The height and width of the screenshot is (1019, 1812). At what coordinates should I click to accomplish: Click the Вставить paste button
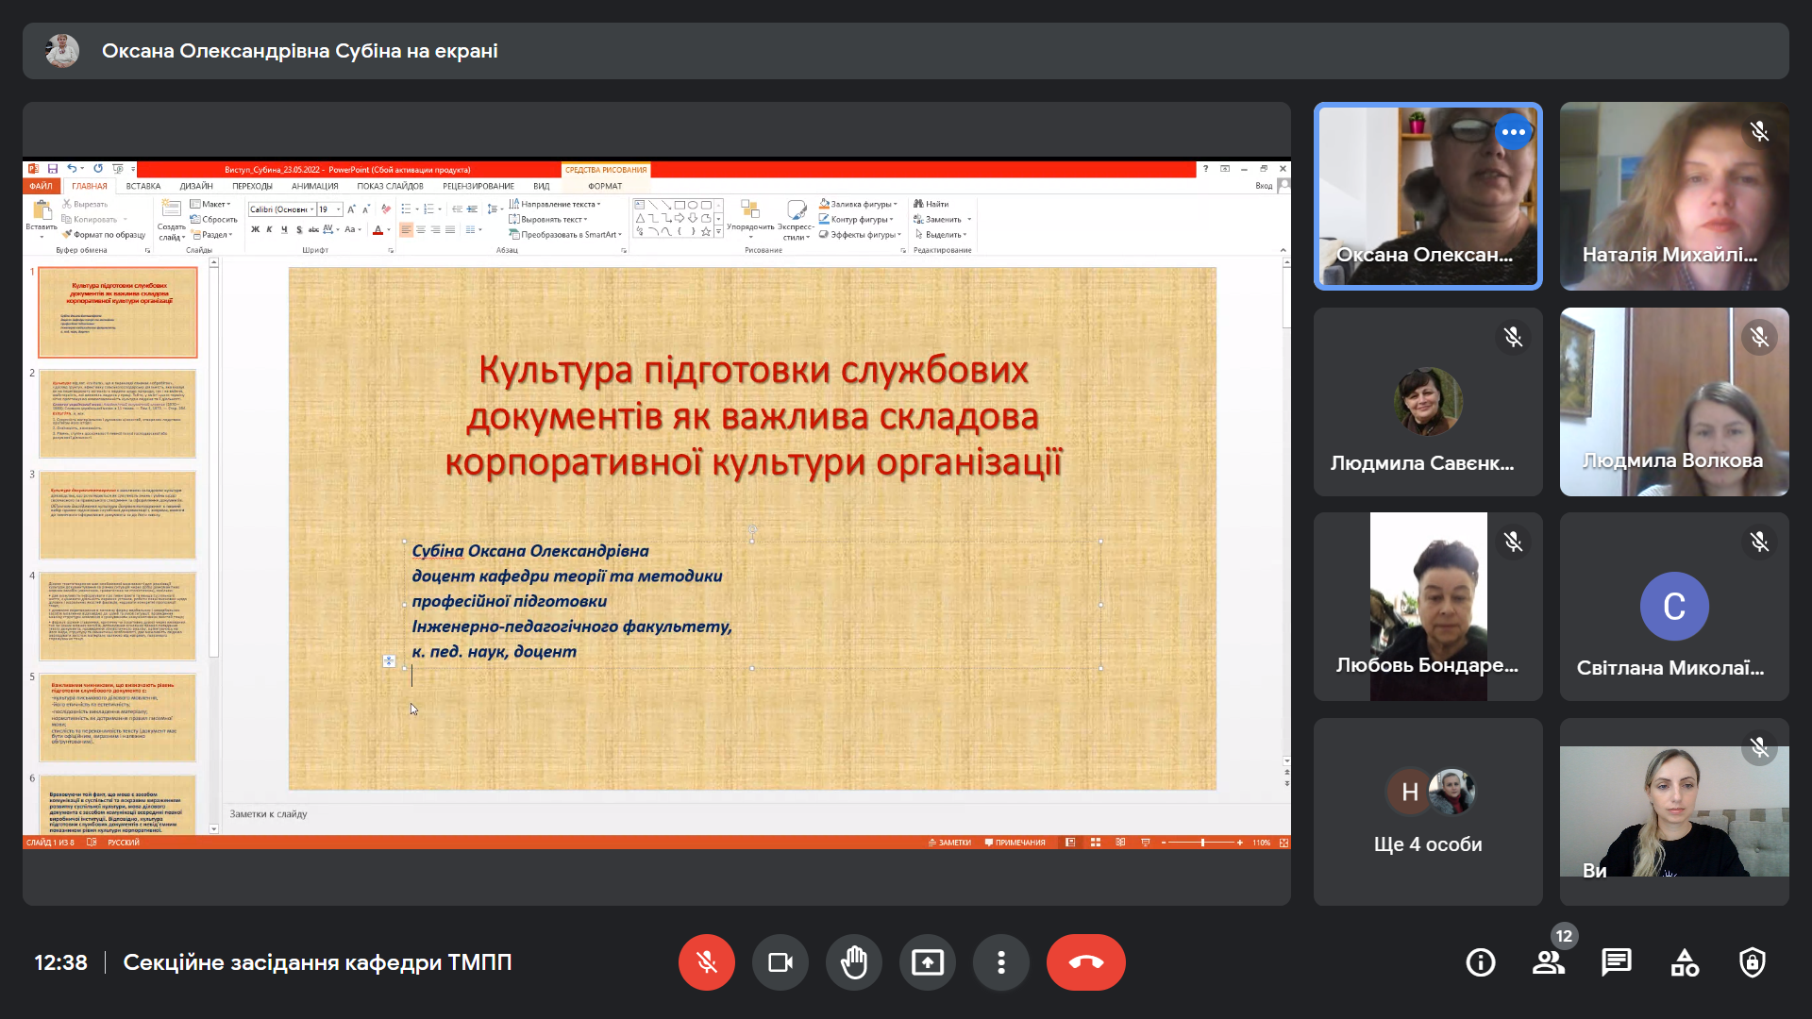(42, 218)
